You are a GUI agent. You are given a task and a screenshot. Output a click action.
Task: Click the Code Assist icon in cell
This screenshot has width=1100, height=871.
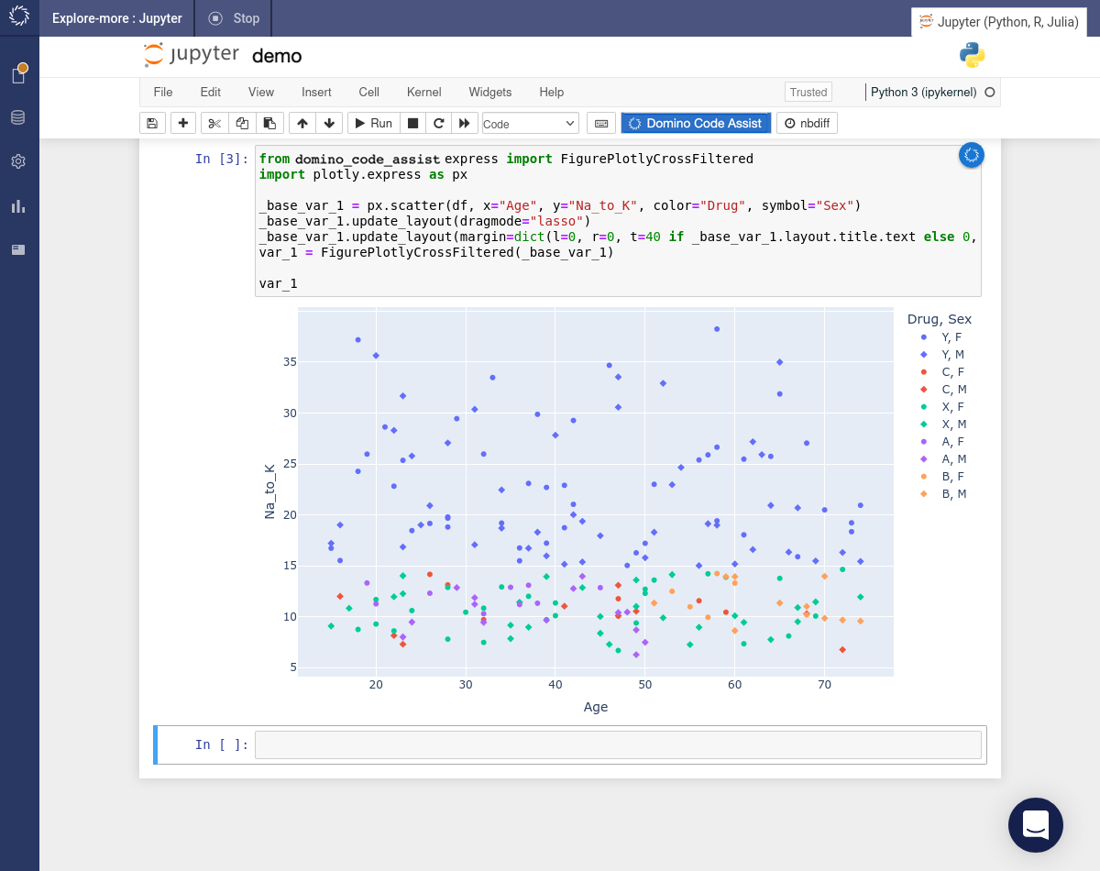pyautogui.click(x=972, y=156)
